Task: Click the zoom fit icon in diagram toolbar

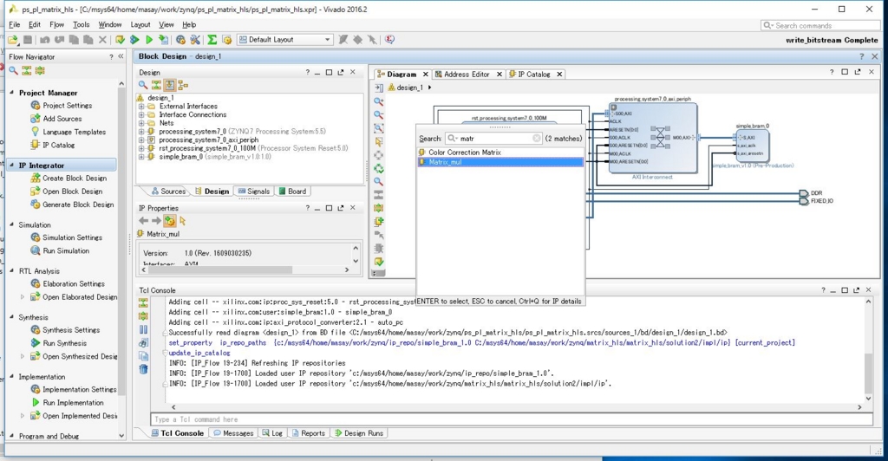Action: [x=379, y=128]
